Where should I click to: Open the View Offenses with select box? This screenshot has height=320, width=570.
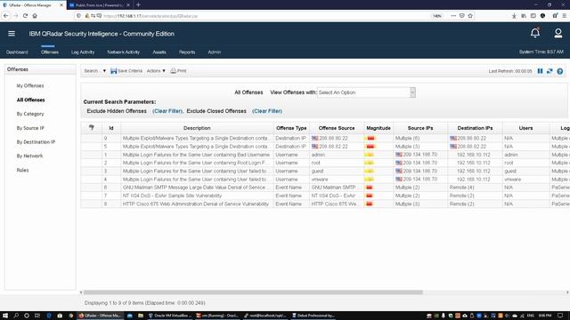tap(366, 92)
